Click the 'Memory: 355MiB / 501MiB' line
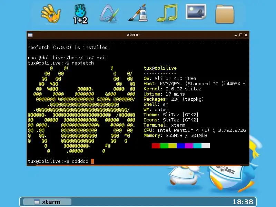Viewport: 276px width, 207px height. pos(176,136)
